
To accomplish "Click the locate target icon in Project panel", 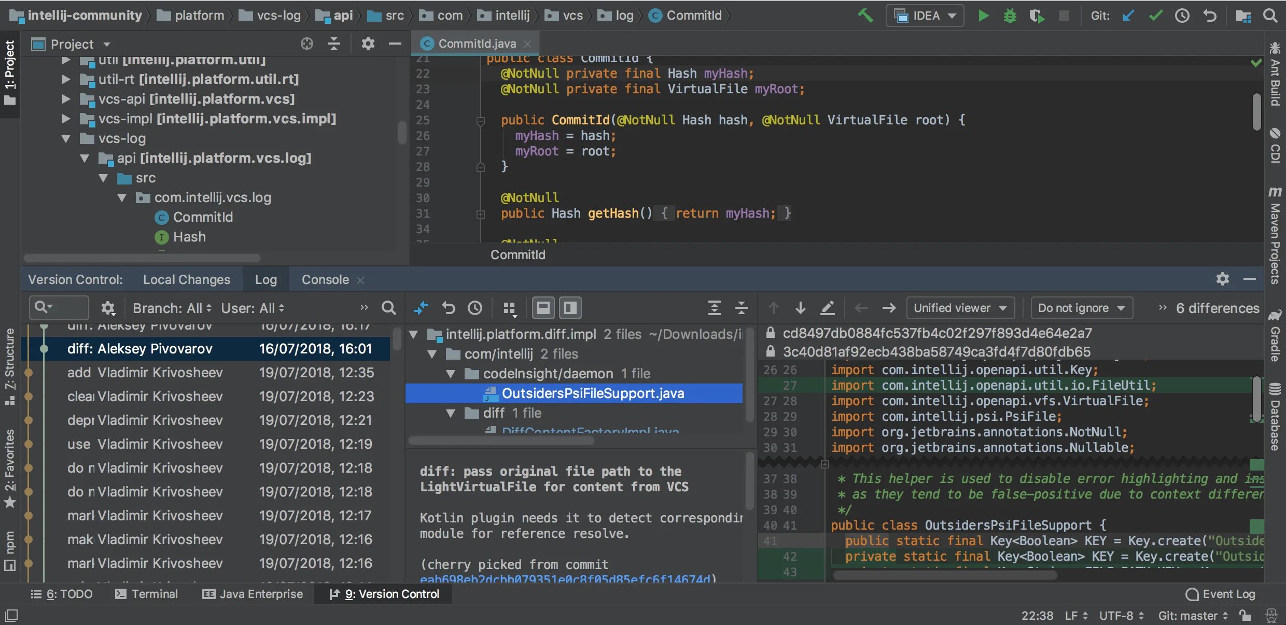I will coord(307,44).
